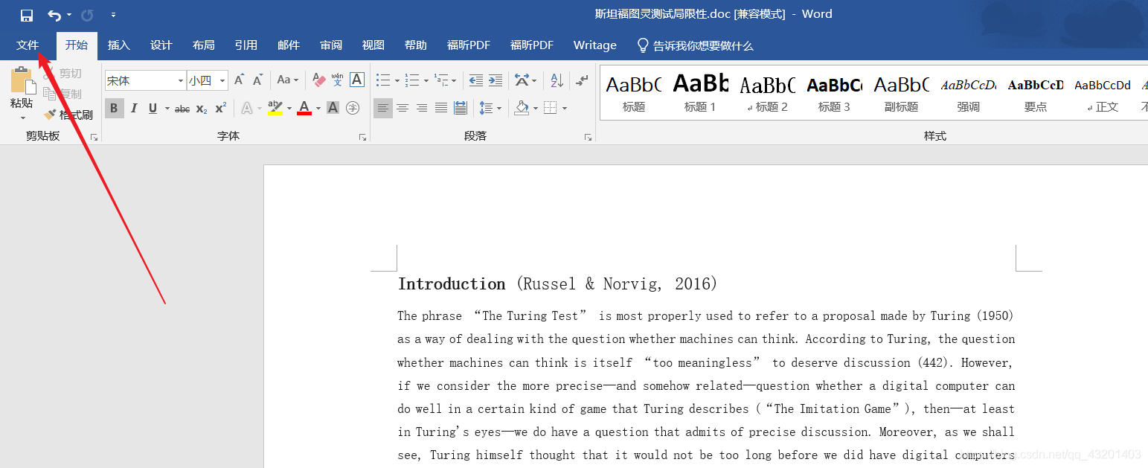1148x468 pixels.
Task: Click the 格式刷 (Format Painter) button
Action: tap(68, 115)
